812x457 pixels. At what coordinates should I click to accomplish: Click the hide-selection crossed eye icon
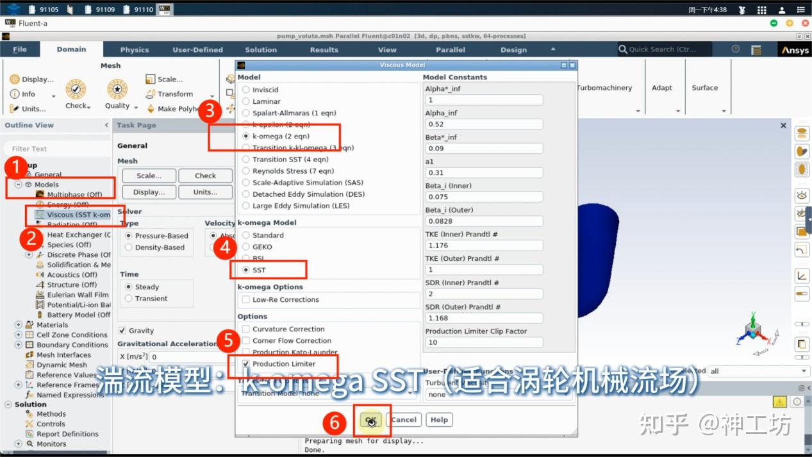tap(802, 213)
